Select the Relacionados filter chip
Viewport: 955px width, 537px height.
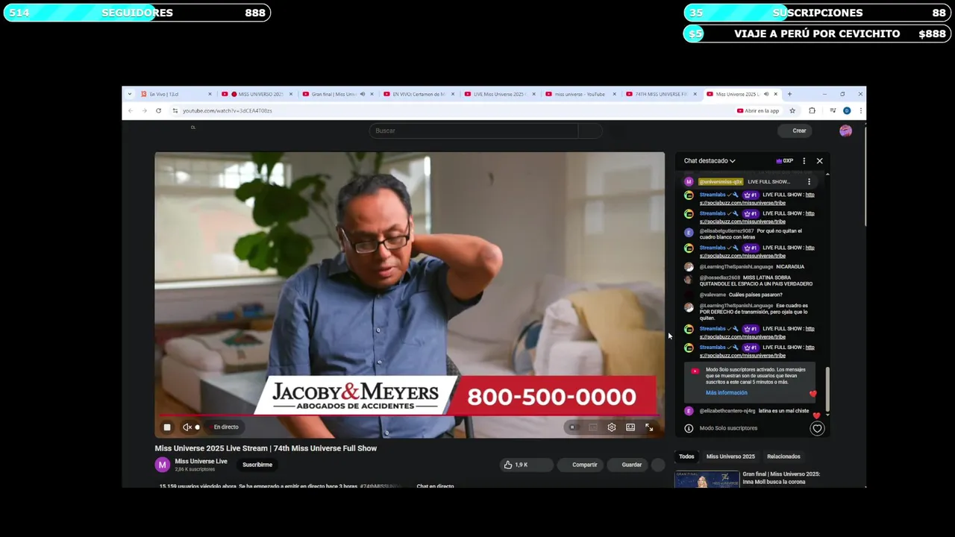tap(783, 456)
